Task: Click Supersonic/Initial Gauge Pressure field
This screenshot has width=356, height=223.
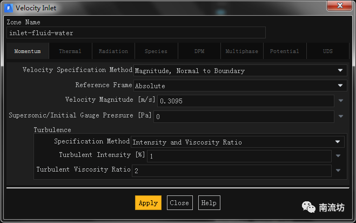Action: pyautogui.click(x=244, y=116)
